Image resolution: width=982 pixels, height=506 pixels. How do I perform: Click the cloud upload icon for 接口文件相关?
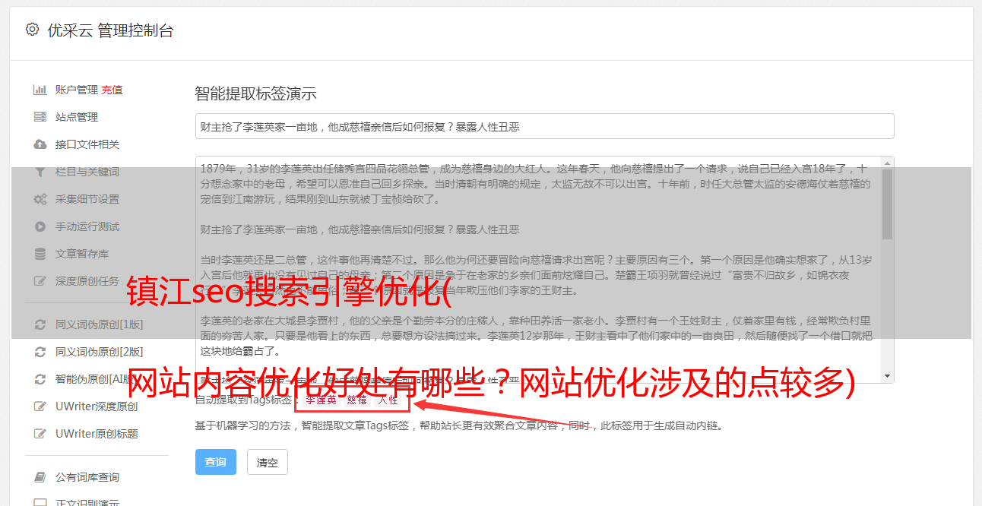coord(40,144)
